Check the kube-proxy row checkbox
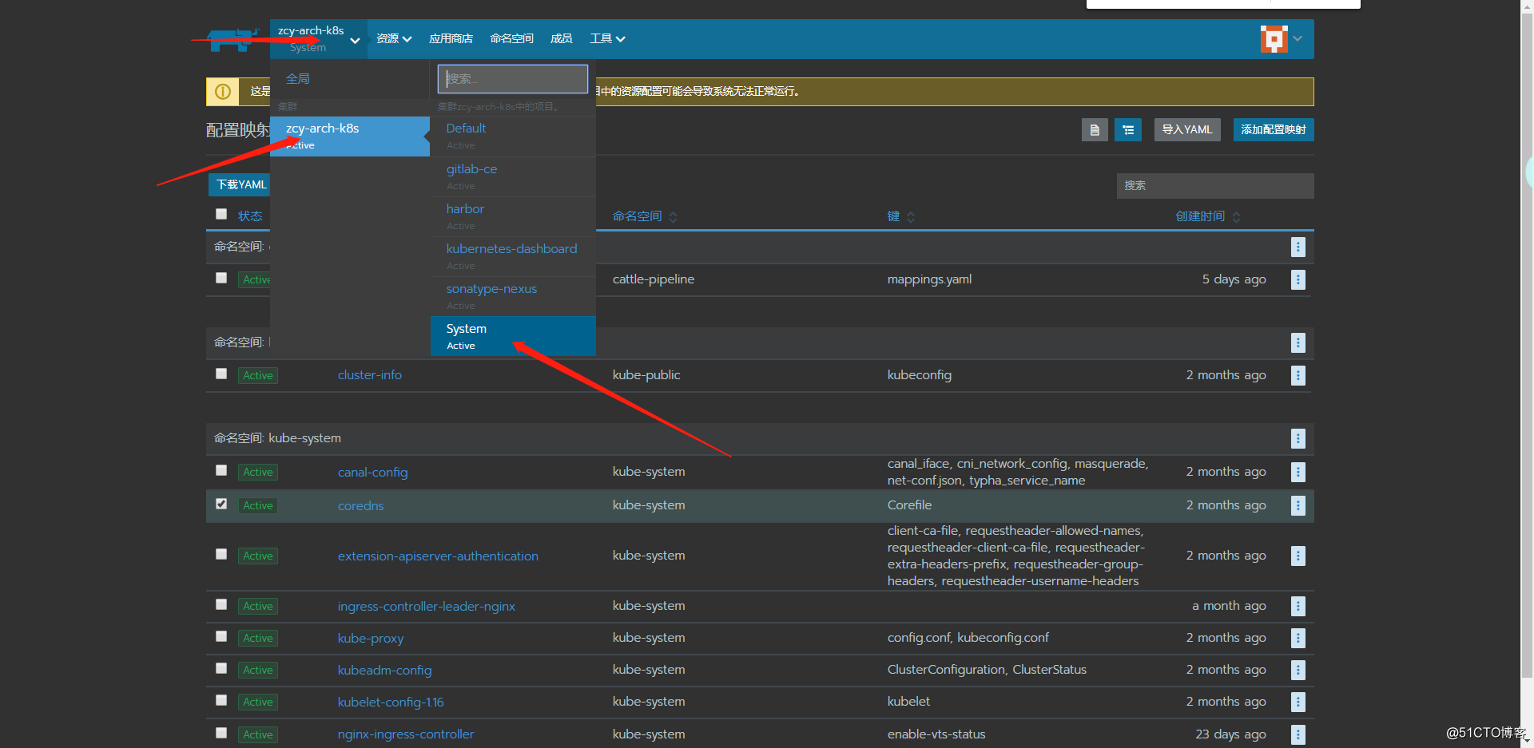The height and width of the screenshot is (748, 1534). coord(221,636)
